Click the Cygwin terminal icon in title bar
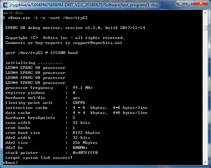 click(x=5, y=4)
